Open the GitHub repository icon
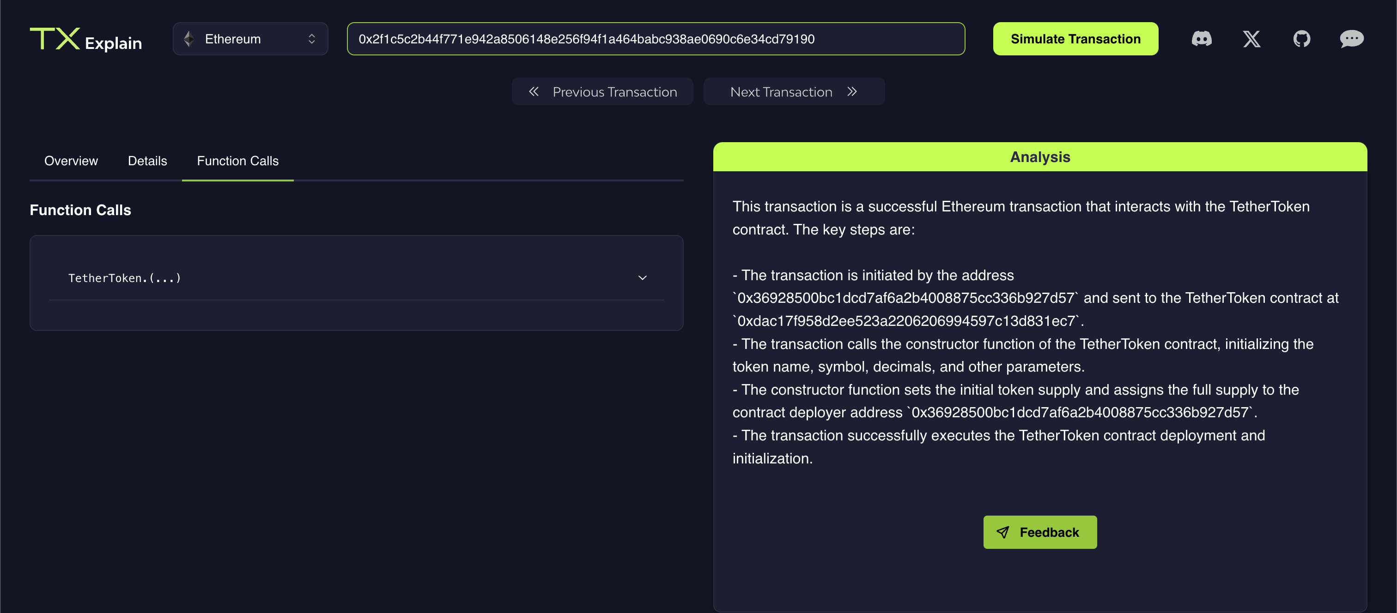Viewport: 1397px width, 613px height. coord(1302,38)
